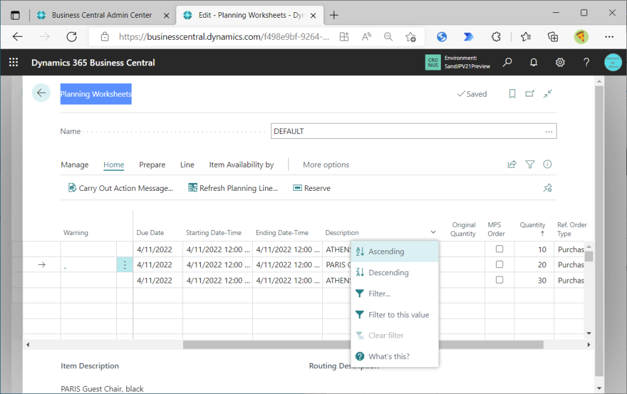Image resolution: width=627 pixels, height=394 pixels.
Task: Click the Reserve action
Action: pyautogui.click(x=312, y=188)
